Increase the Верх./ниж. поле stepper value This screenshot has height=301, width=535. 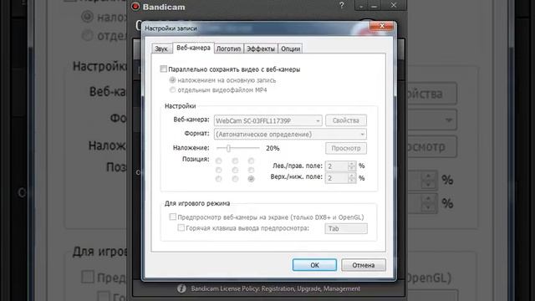pyautogui.click(x=352, y=176)
